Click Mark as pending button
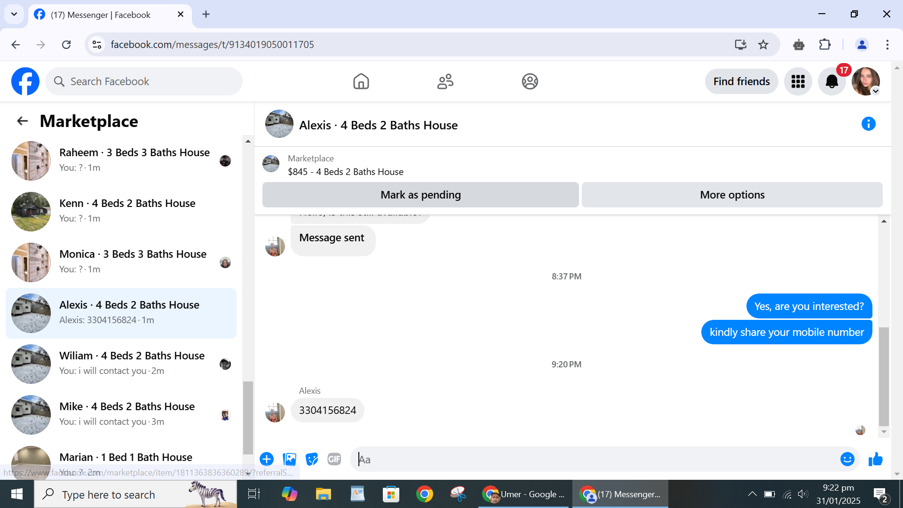The height and width of the screenshot is (508, 903). [x=420, y=195]
